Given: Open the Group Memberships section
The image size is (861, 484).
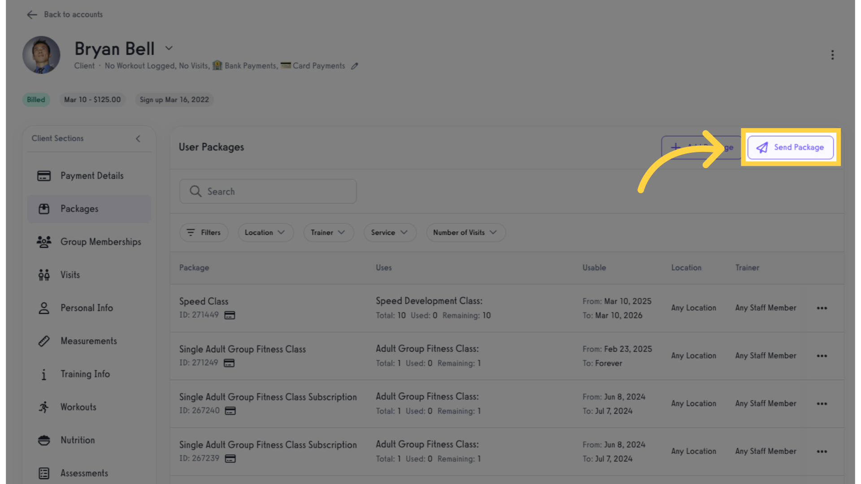Looking at the screenshot, I should pyautogui.click(x=89, y=242).
